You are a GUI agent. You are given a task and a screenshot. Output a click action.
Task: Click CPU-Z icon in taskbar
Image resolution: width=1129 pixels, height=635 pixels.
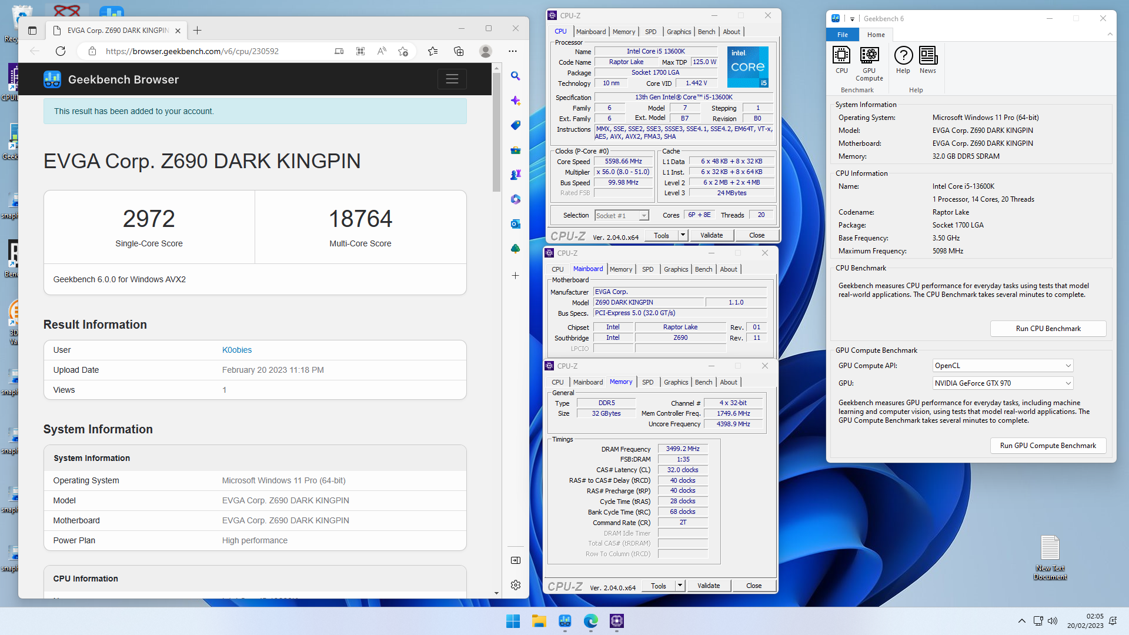(x=616, y=621)
